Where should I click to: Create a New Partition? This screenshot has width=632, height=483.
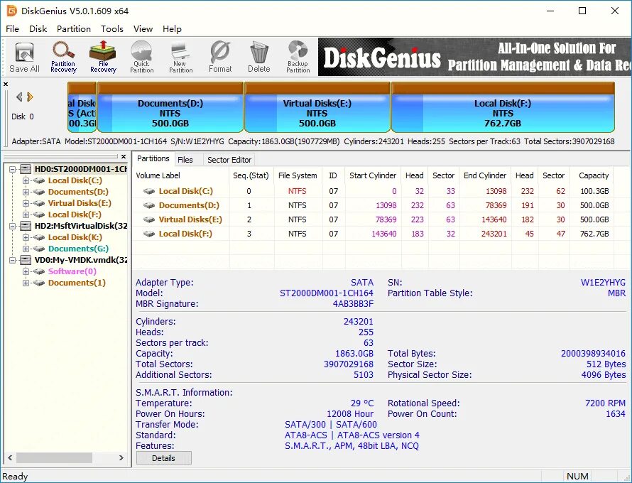click(x=180, y=57)
